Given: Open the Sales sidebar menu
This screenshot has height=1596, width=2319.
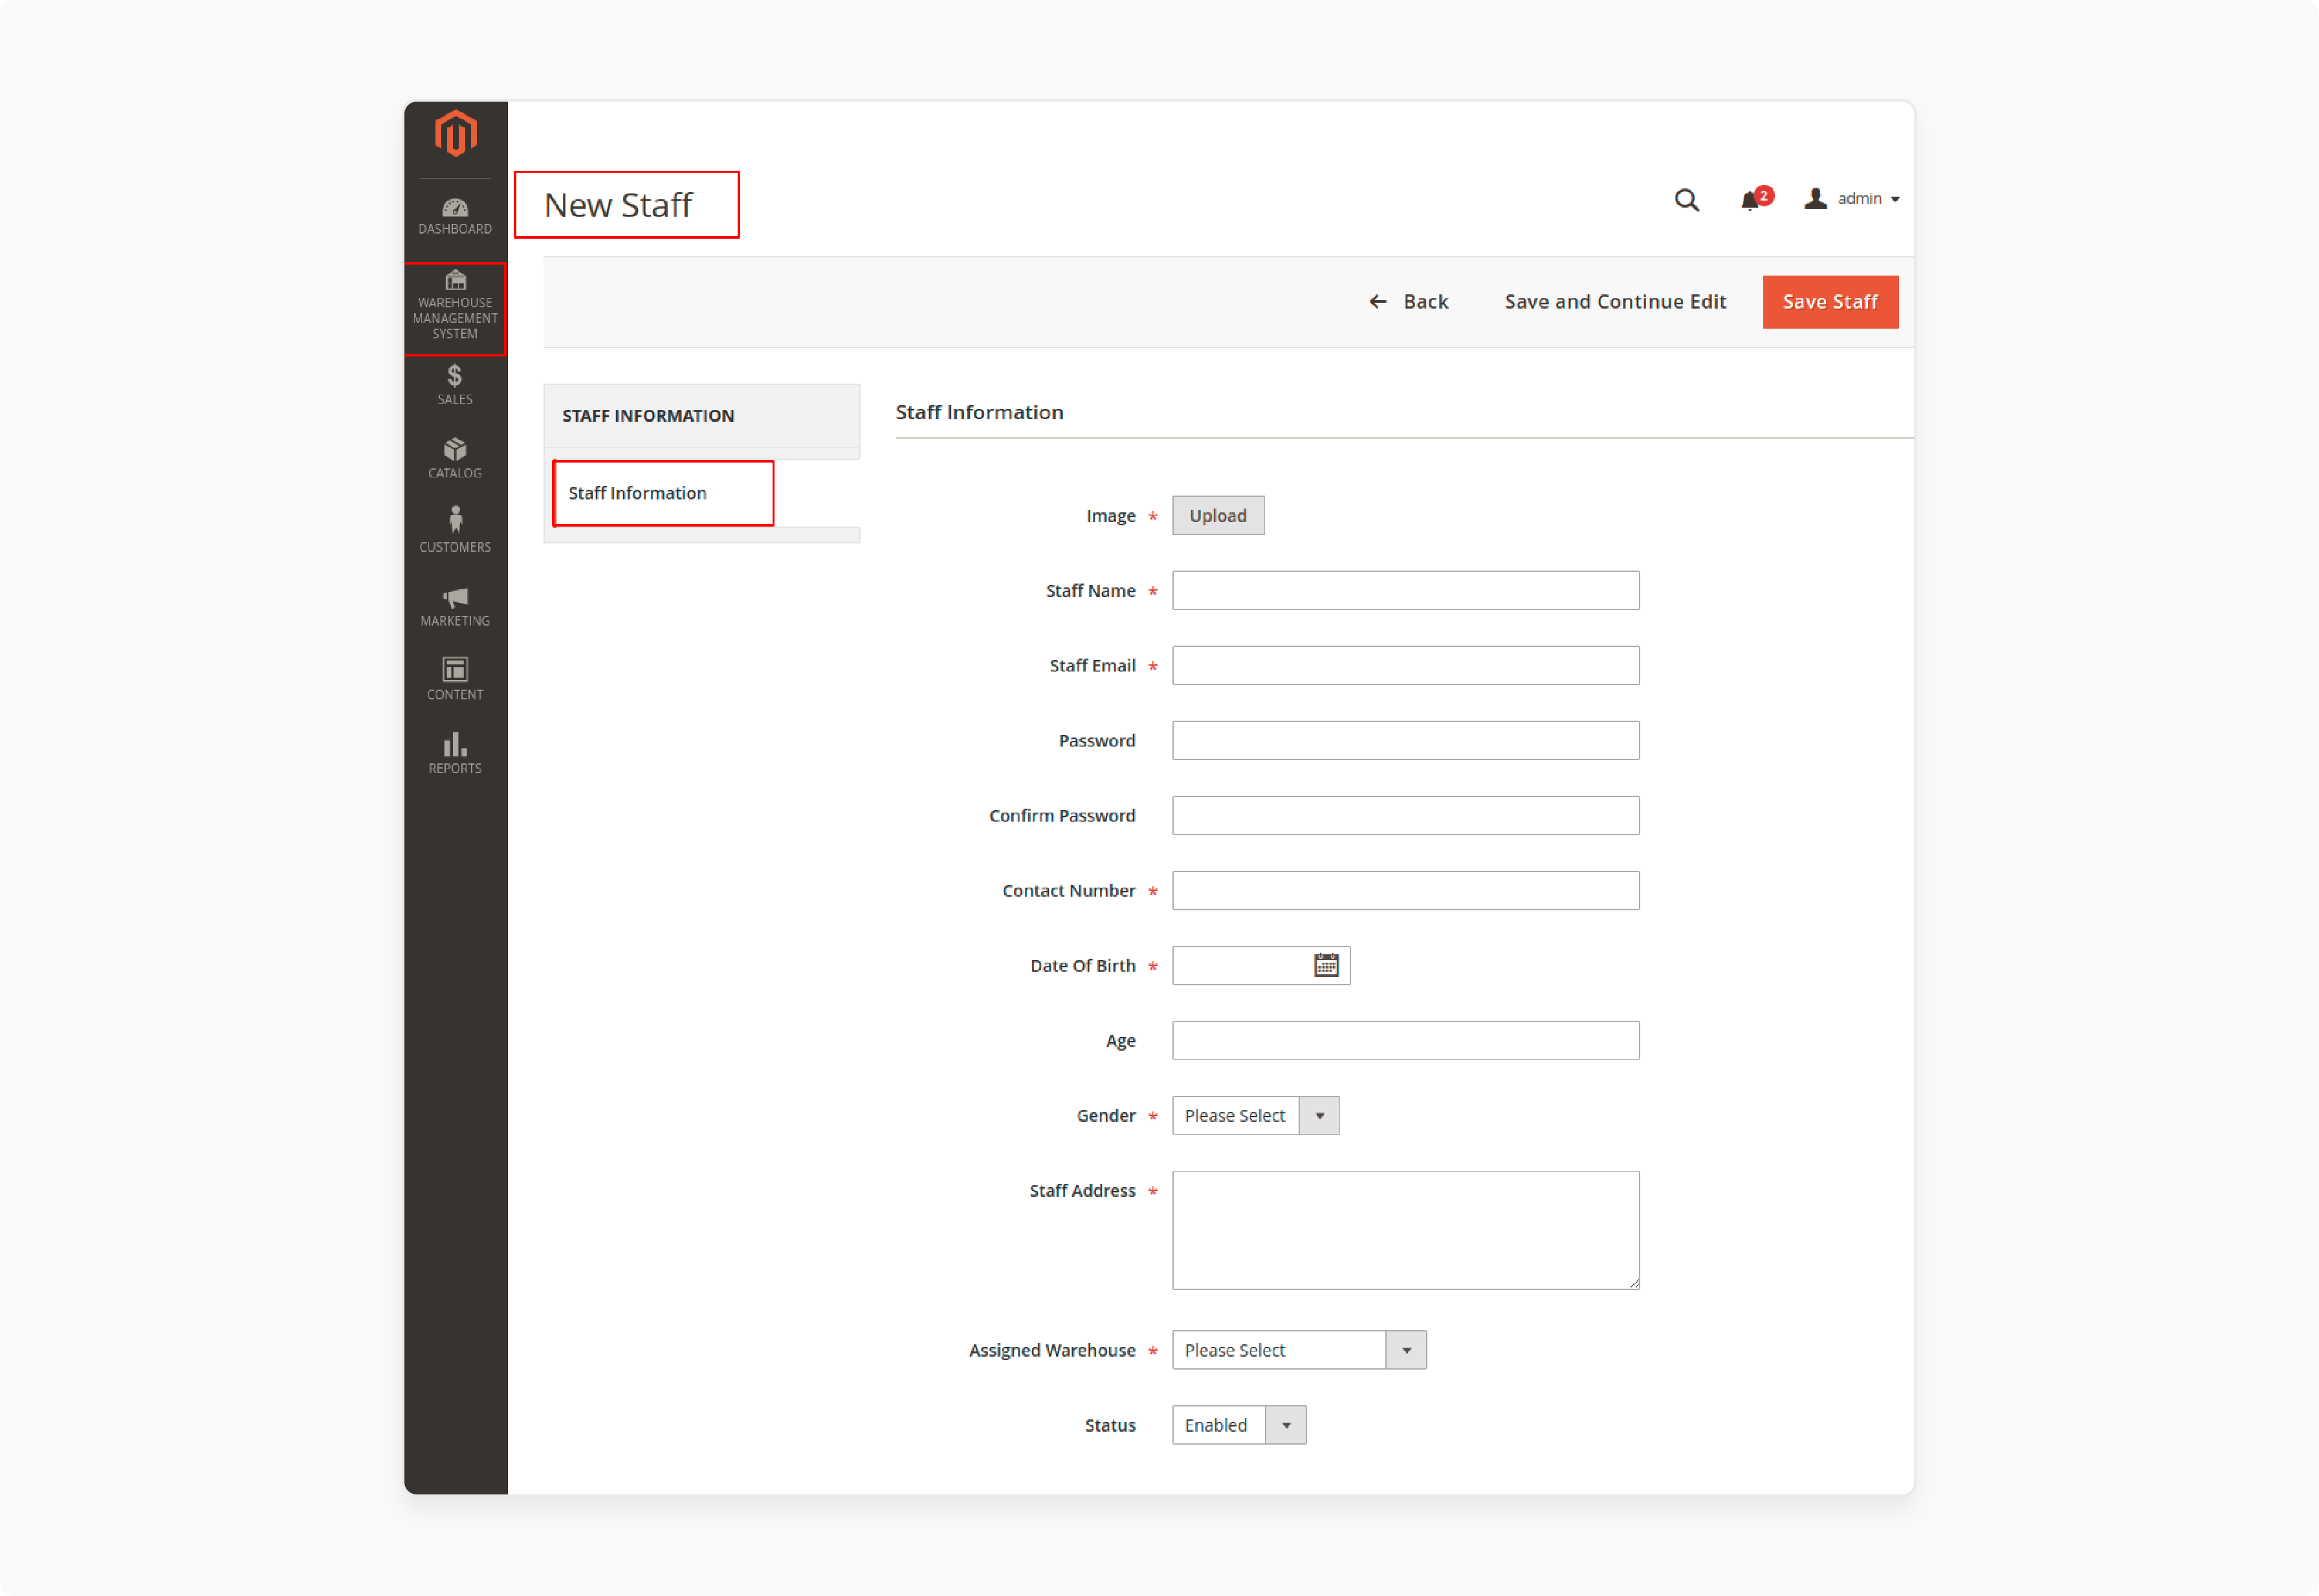Looking at the screenshot, I should click(455, 384).
